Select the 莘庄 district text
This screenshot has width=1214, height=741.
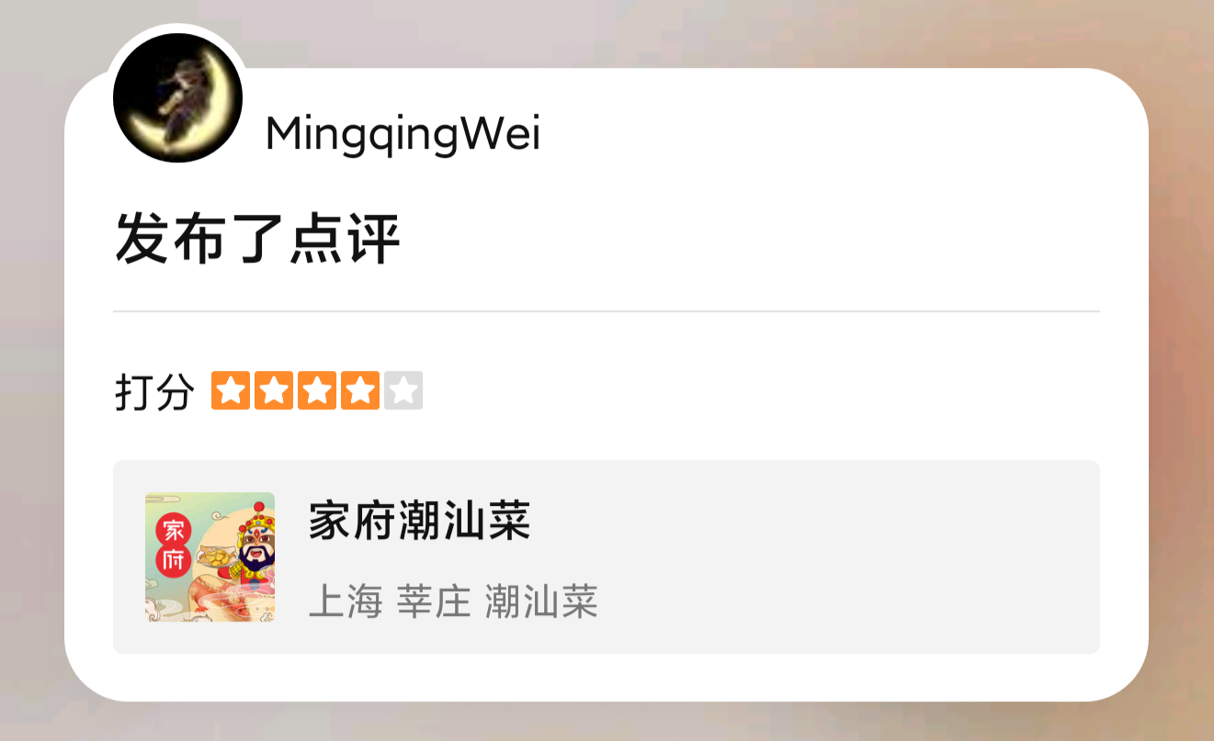[433, 601]
